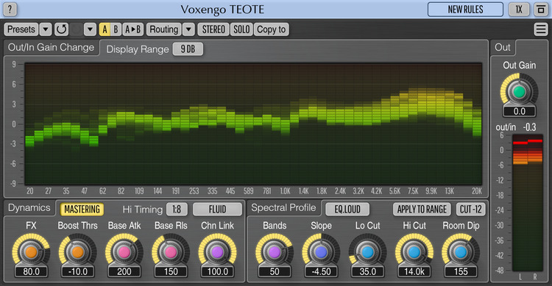Select the Spectral Profile tab label
The height and width of the screenshot is (286, 552).
tap(283, 208)
